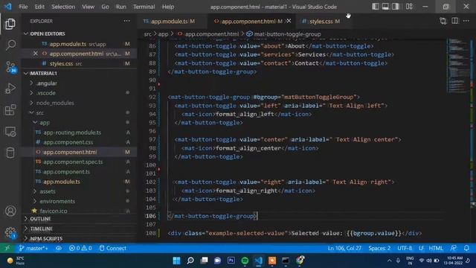
Task: Toggle secondary side bar visibility
Action: pyautogui.click(x=396, y=7)
